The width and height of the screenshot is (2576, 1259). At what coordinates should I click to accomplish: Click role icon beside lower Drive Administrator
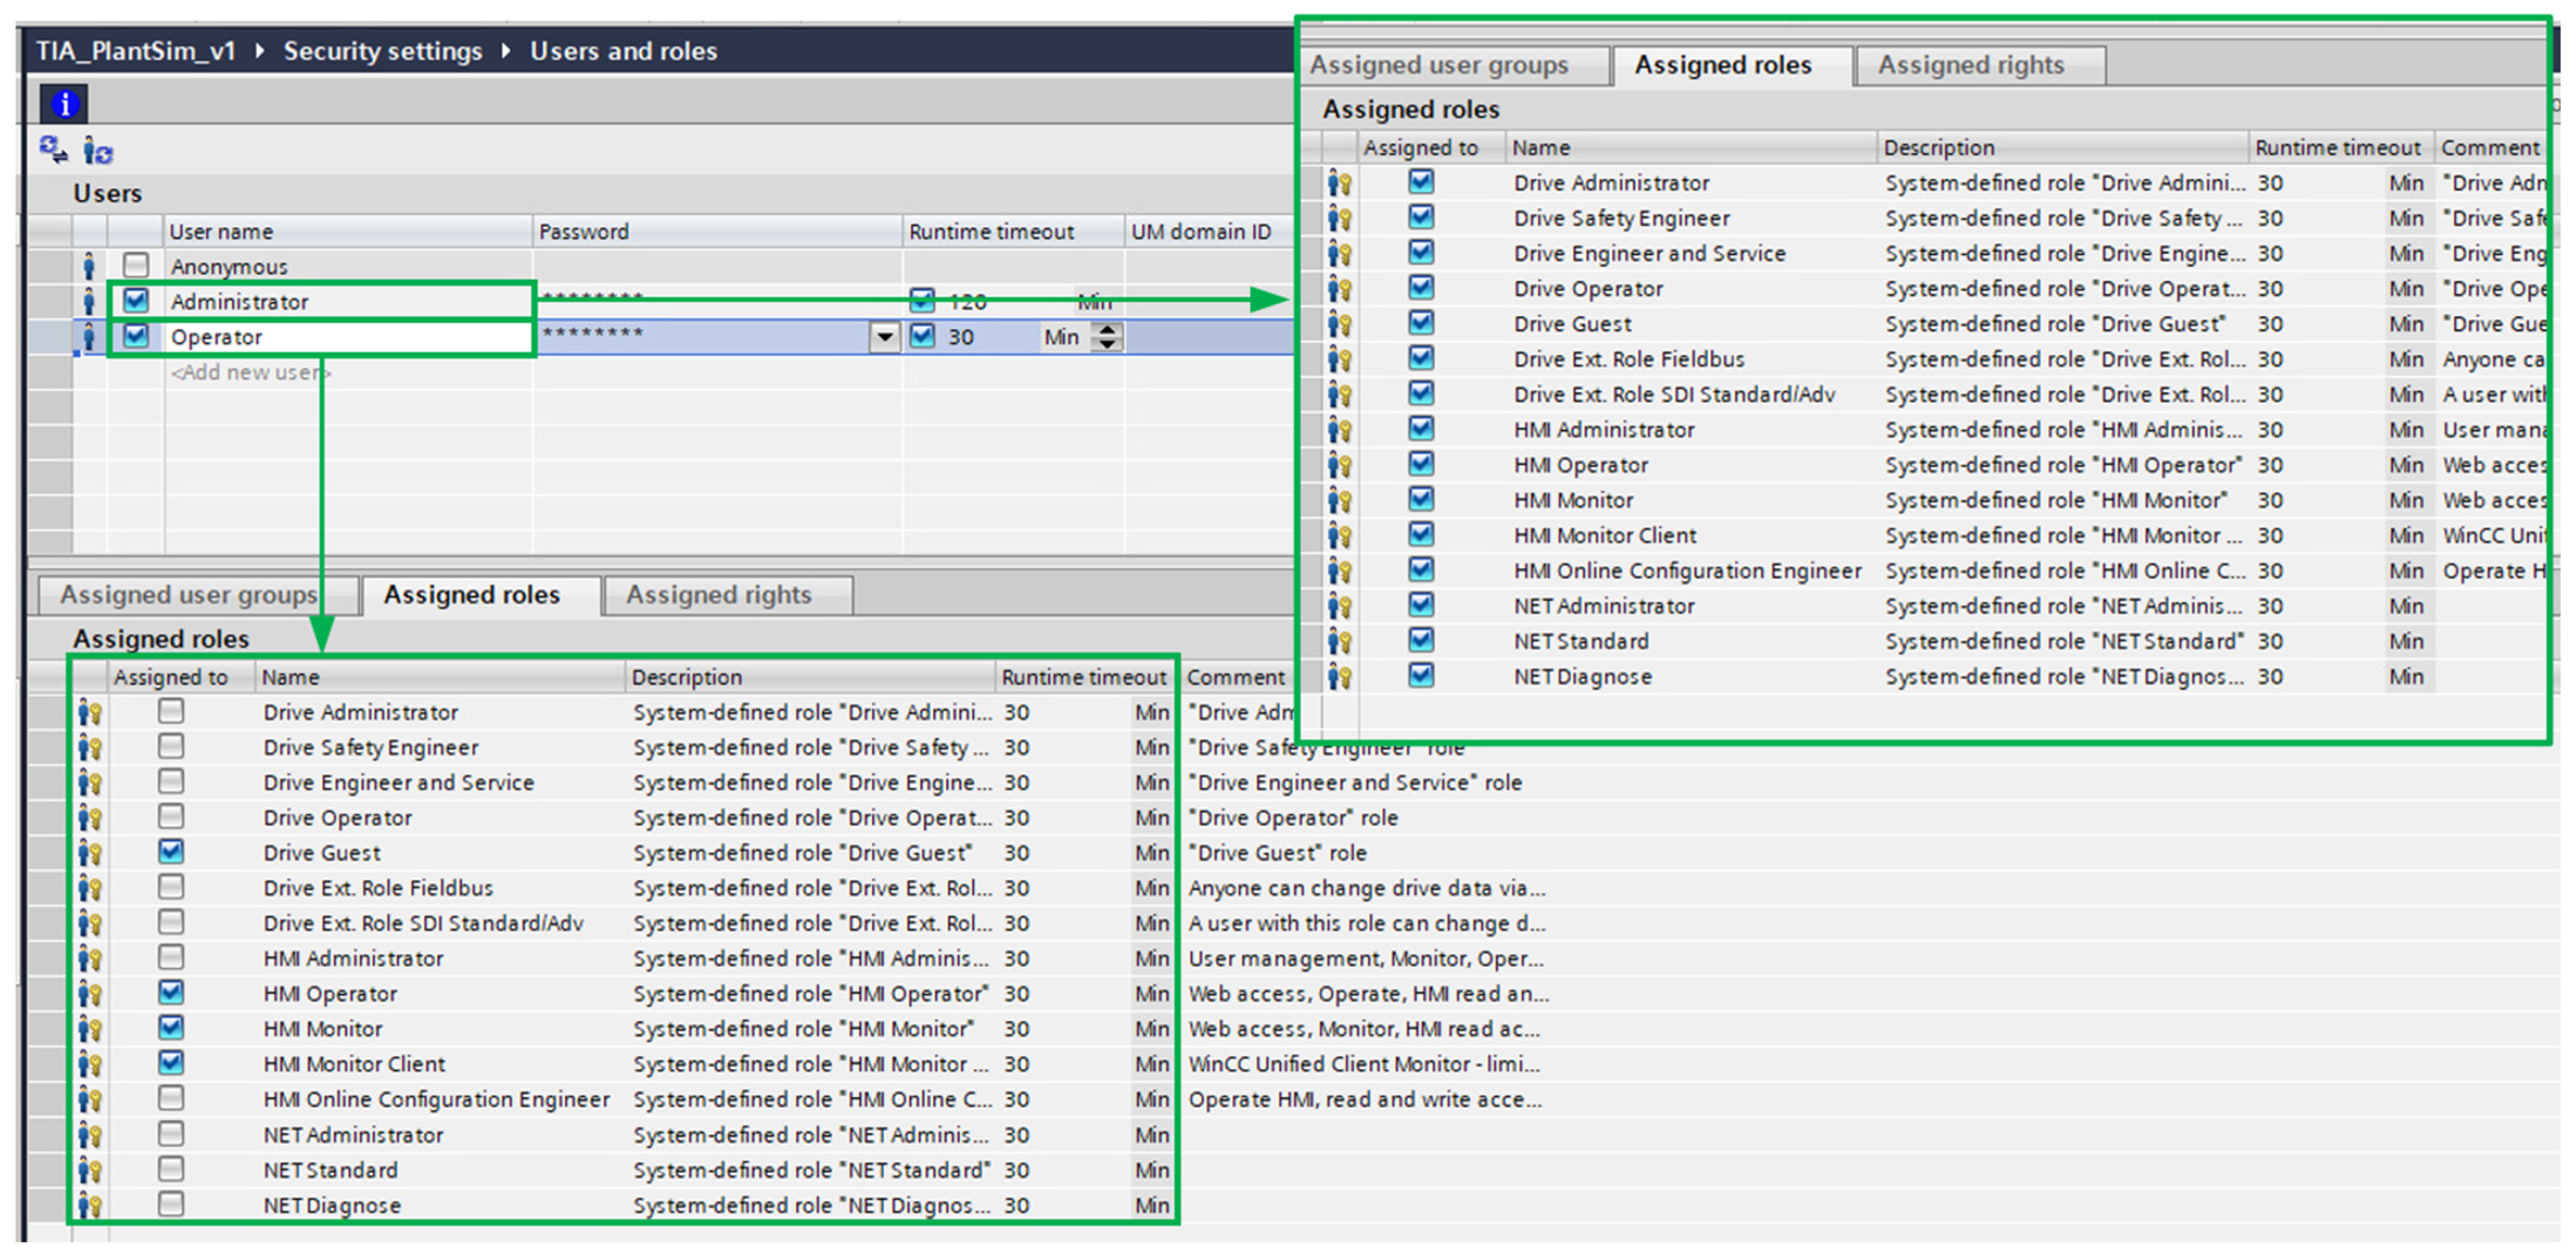(90, 712)
